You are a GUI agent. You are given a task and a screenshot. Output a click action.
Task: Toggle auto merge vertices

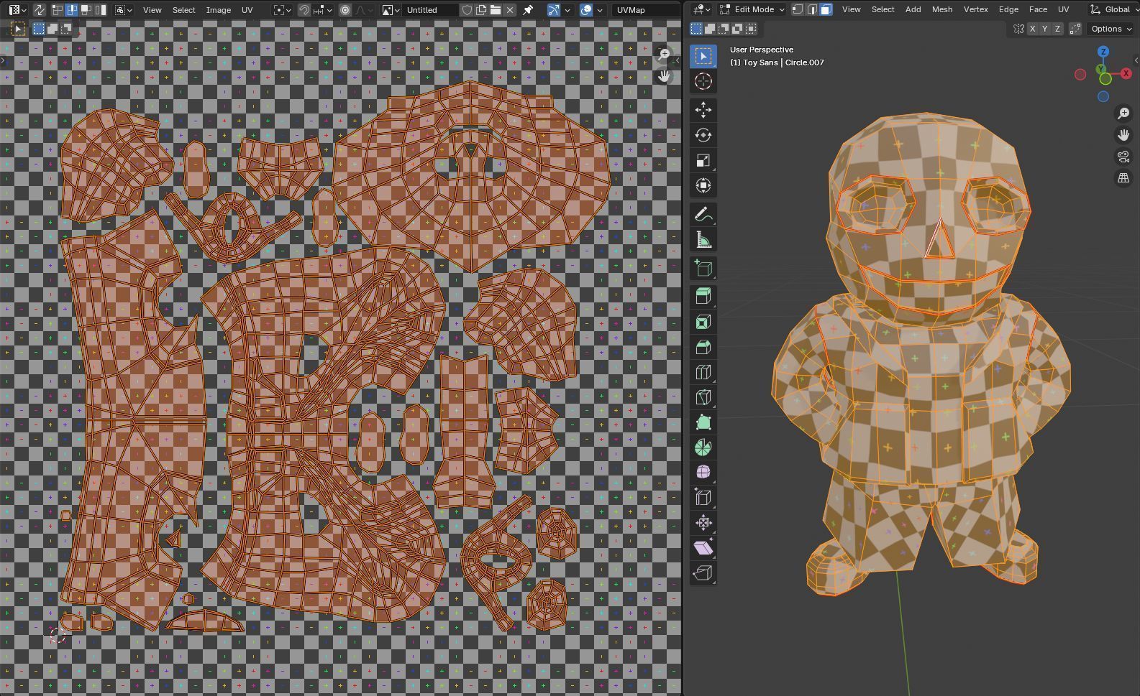coord(1075,29)
